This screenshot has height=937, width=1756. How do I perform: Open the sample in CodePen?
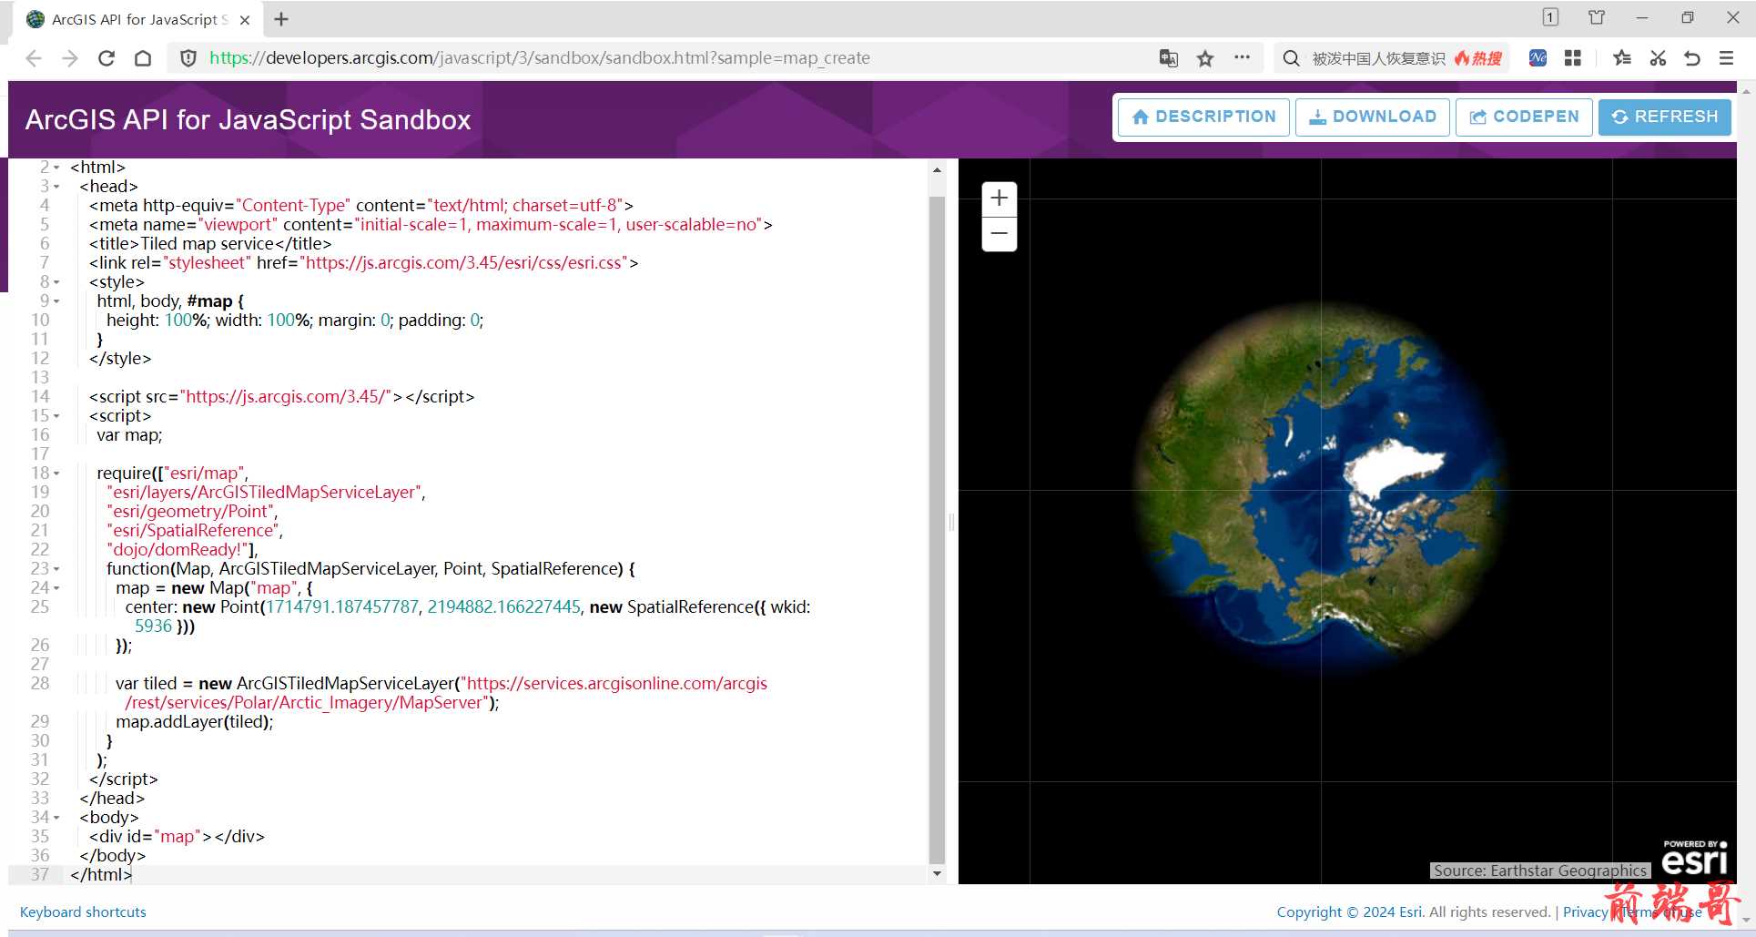point(1524,117)
